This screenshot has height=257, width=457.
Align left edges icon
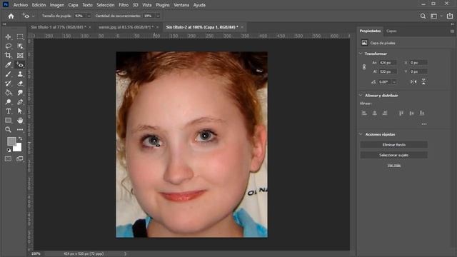coord(364,113)
